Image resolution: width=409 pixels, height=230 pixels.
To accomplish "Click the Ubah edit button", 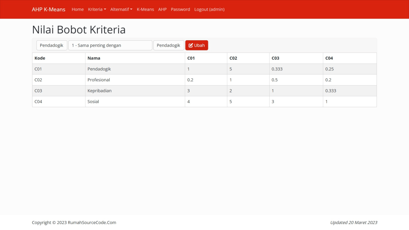I will (196, 45).
